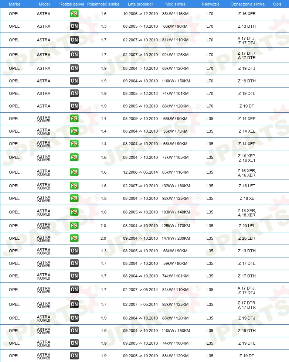This screenshot has height=362, width=289.
Task: Click the petrol icon in the Z 20 LER row
Action: [x=74, y=238]
